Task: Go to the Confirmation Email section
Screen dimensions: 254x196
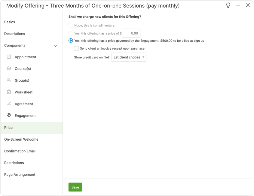Action: click(x=20, y=151)
